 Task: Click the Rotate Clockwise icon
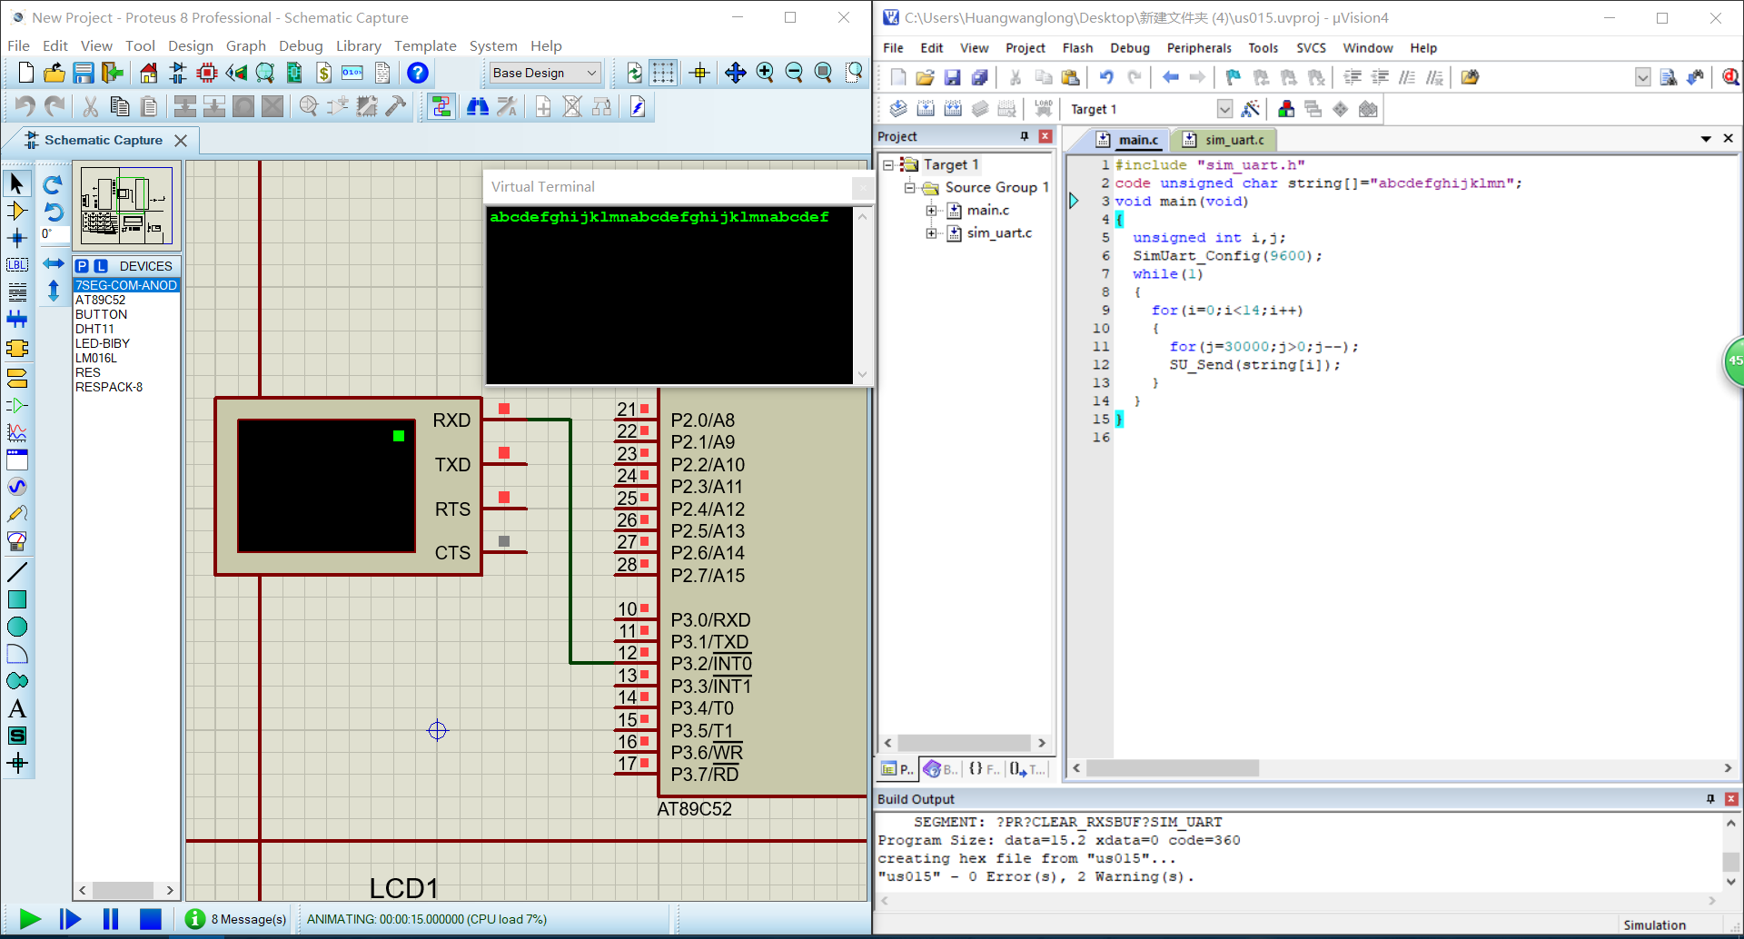point(53,184)
